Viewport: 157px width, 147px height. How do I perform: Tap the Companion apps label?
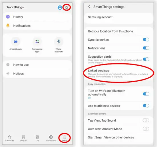[37, 50]
